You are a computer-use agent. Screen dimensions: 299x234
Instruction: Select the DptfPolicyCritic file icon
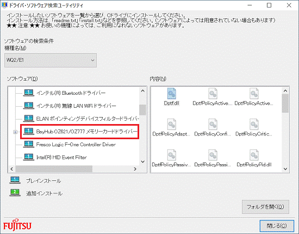[254, 124]
